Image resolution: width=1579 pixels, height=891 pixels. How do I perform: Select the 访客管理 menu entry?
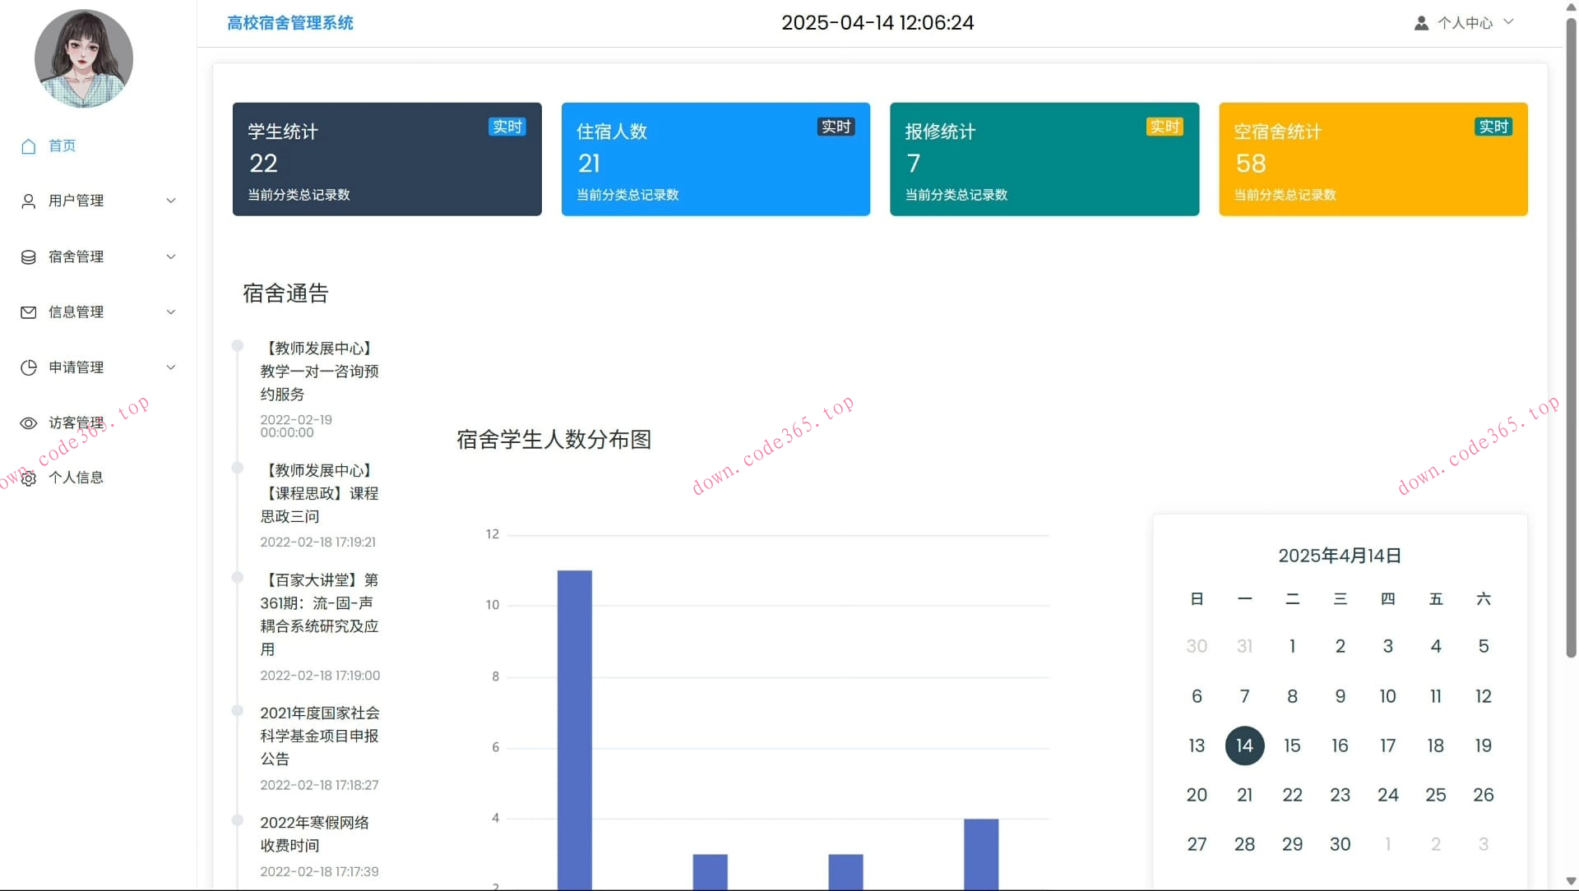coord(76,422)
